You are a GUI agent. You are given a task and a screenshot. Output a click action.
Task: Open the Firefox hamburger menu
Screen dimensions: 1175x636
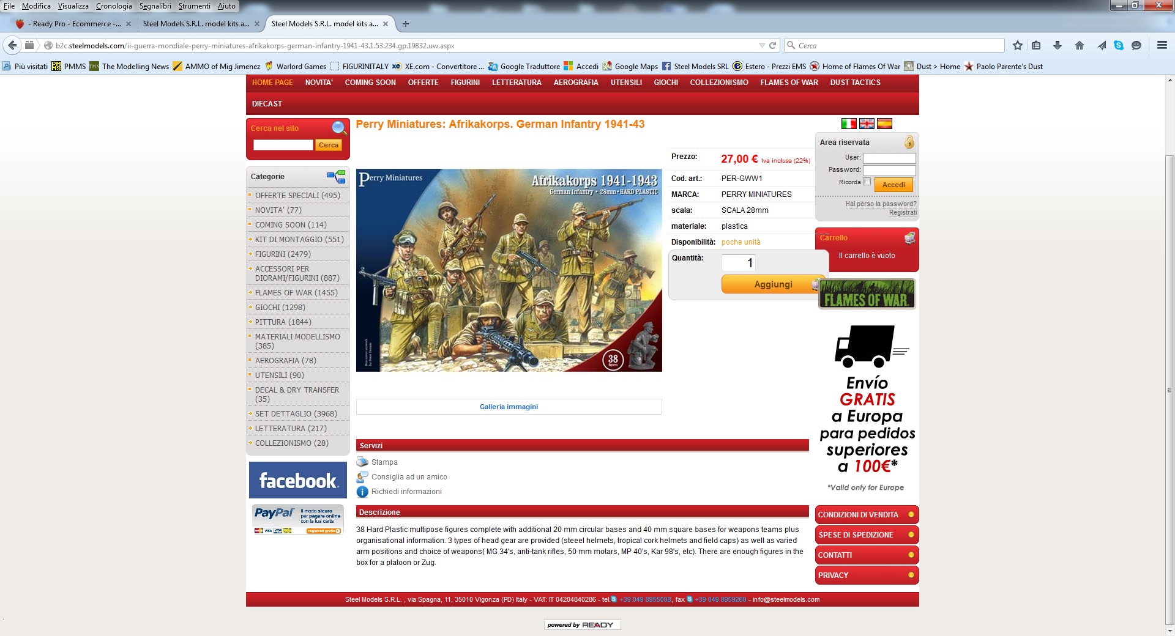coord(1162,45)
